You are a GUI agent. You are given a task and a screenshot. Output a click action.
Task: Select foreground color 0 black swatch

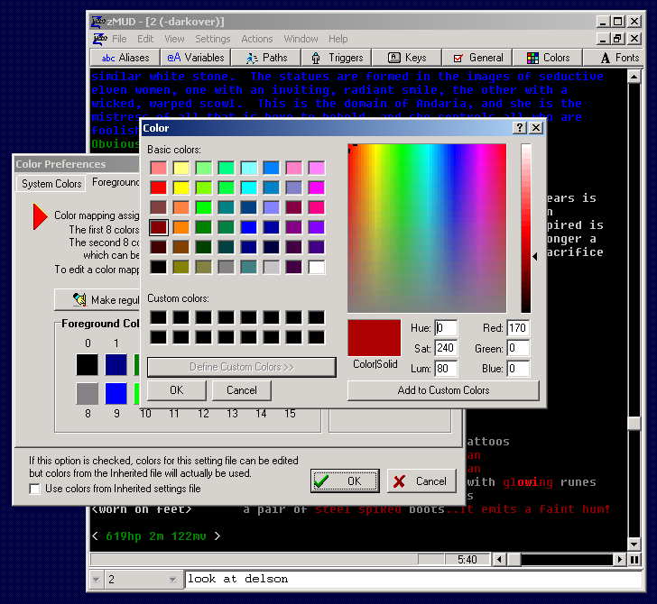coord(88,364)
